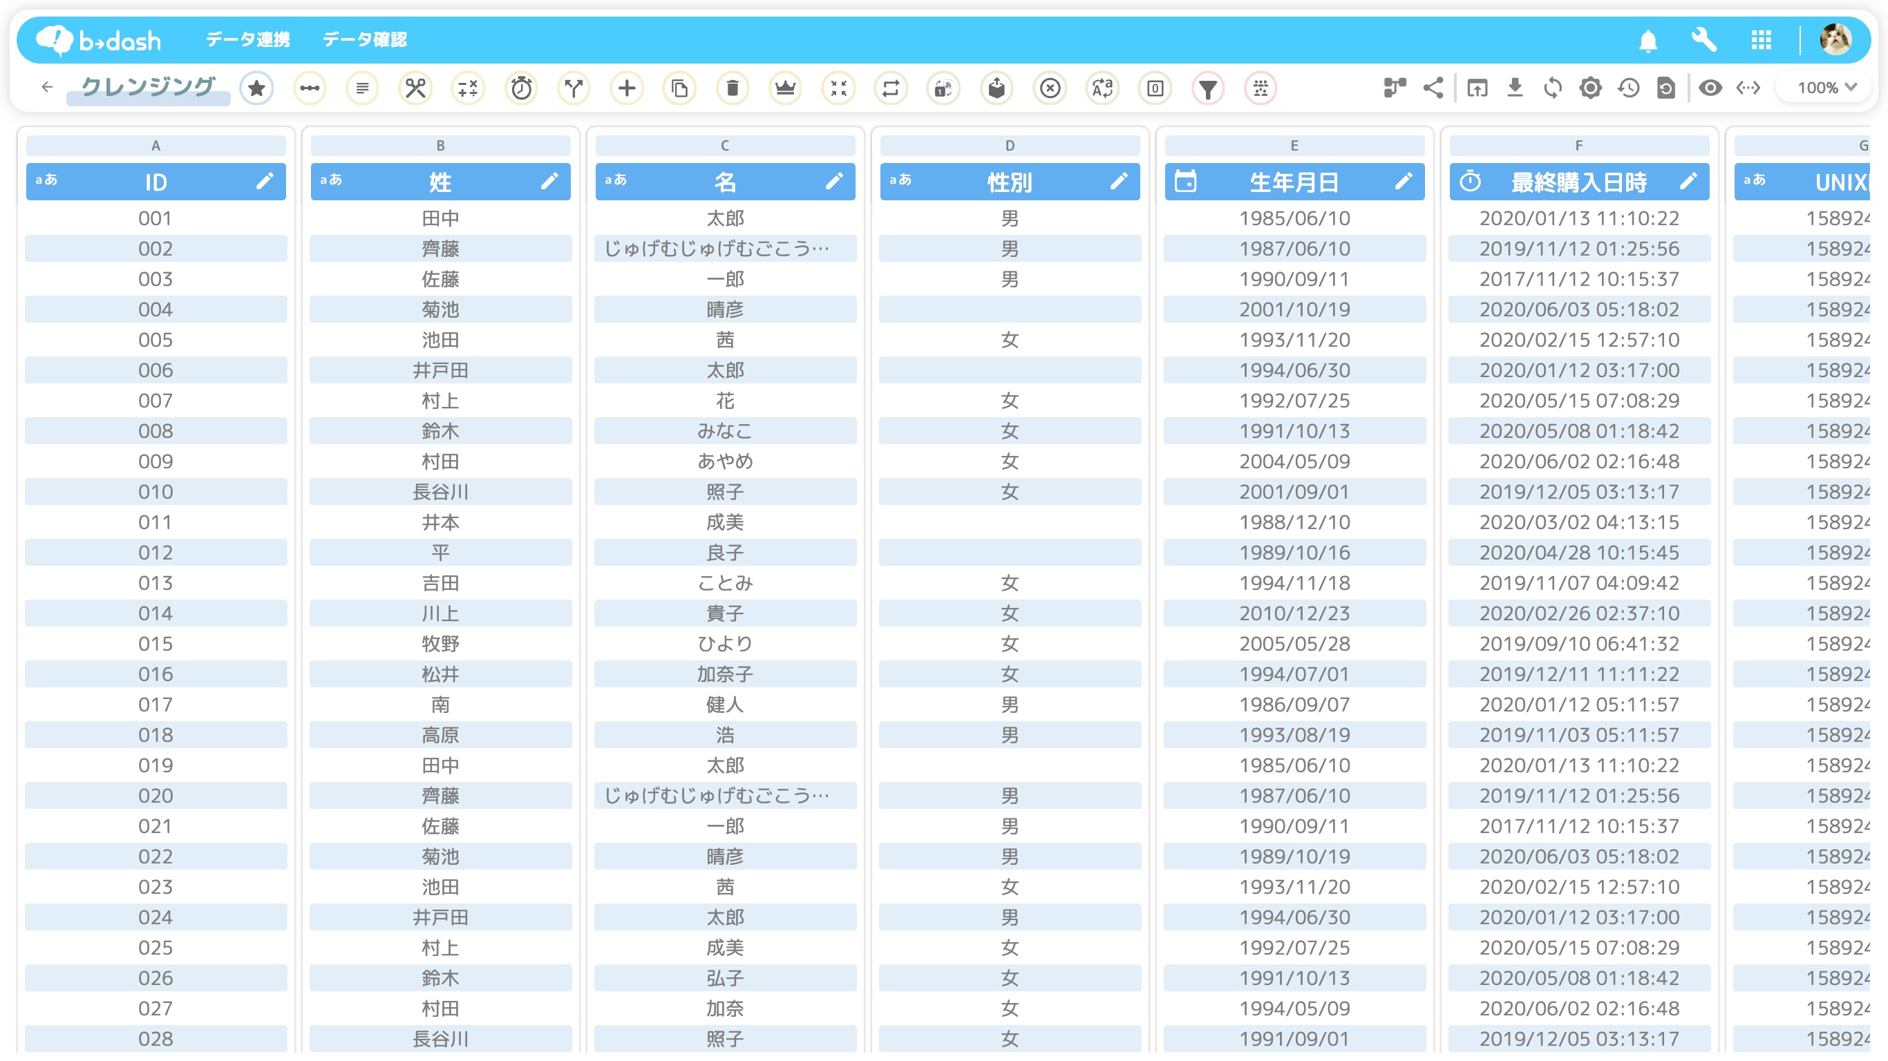Viewport: 1888px width, 1061px height.
Task: Click the download icon in right toolbar
Action: click(x=1515, y=88)
